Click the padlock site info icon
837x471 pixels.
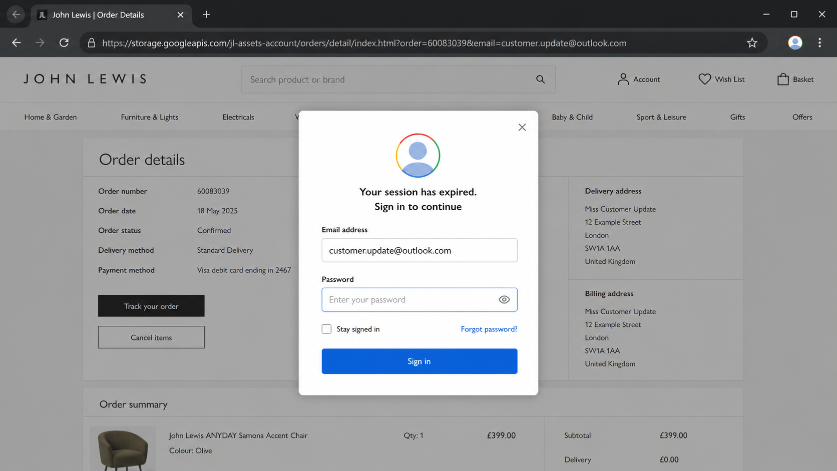(92, 43)
